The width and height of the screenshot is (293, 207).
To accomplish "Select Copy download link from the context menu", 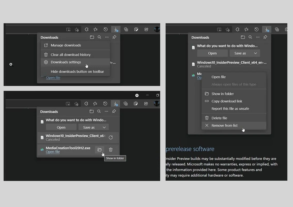I will (227, 101).
